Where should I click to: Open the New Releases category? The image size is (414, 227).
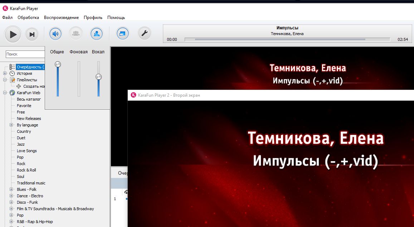(x=29, y=119)
